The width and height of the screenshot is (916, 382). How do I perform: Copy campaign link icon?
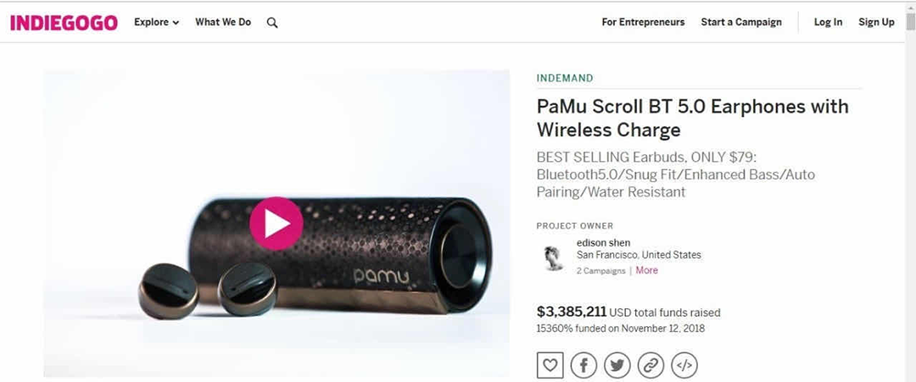(651, 365)
